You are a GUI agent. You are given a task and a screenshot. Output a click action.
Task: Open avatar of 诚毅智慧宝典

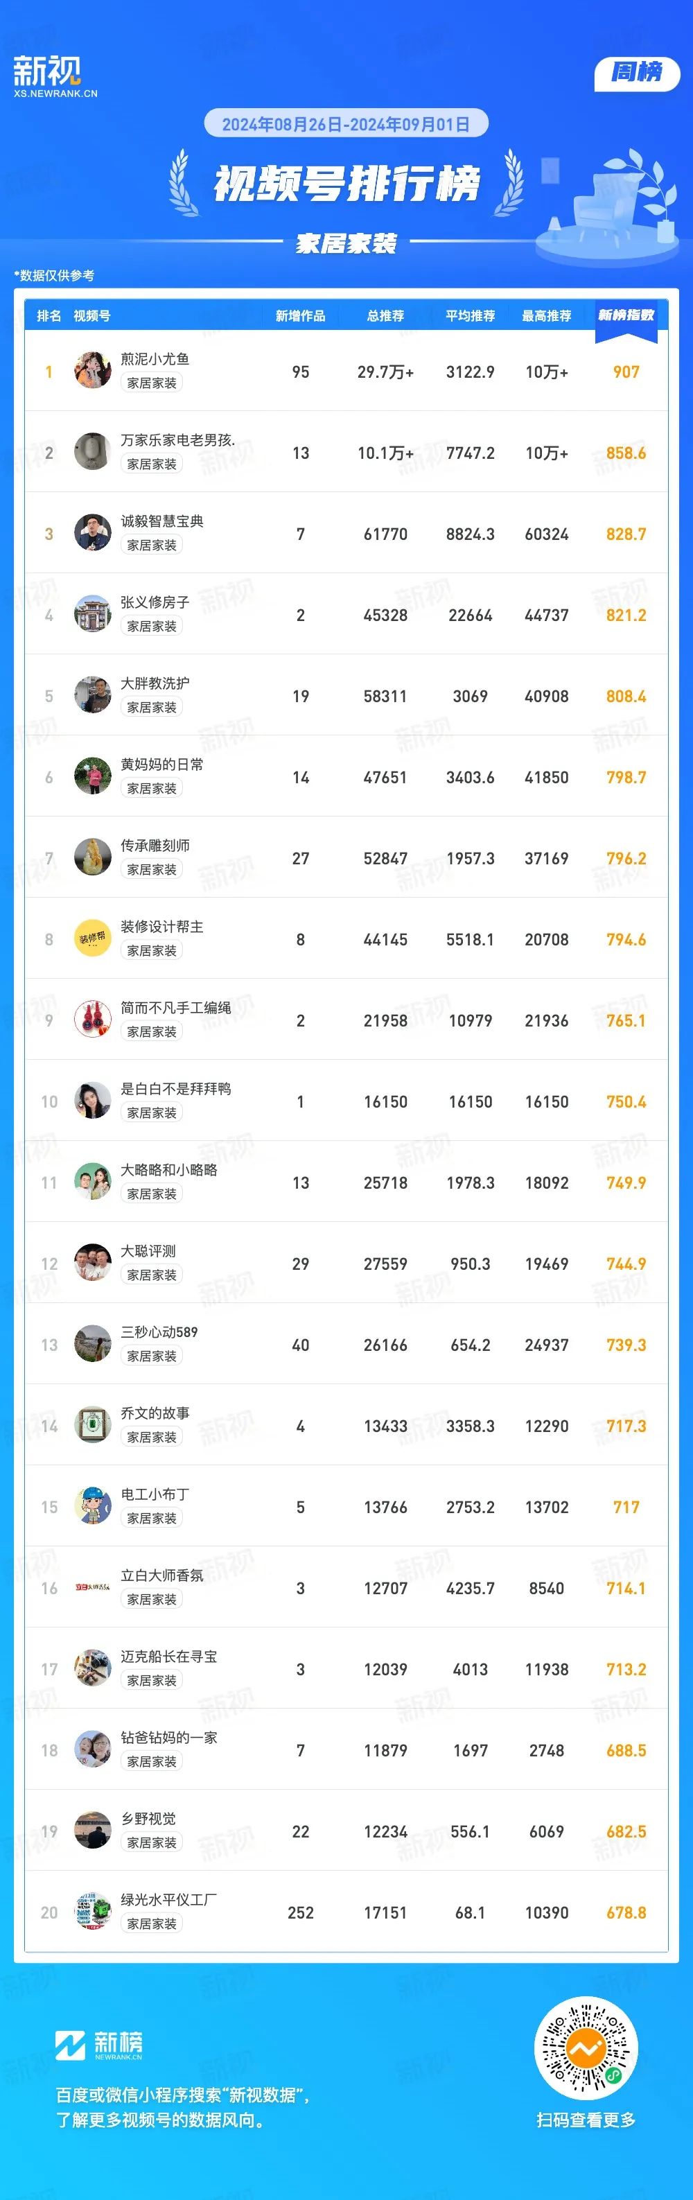92,533
